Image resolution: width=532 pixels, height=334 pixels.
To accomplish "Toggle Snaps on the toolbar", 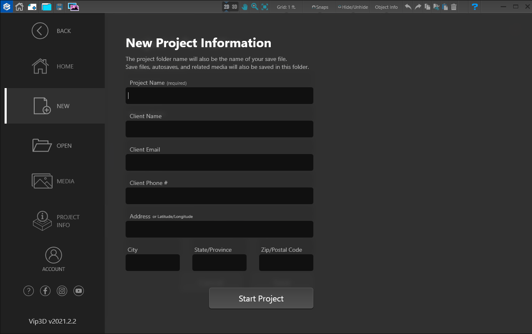I will (x=320, y=7).
